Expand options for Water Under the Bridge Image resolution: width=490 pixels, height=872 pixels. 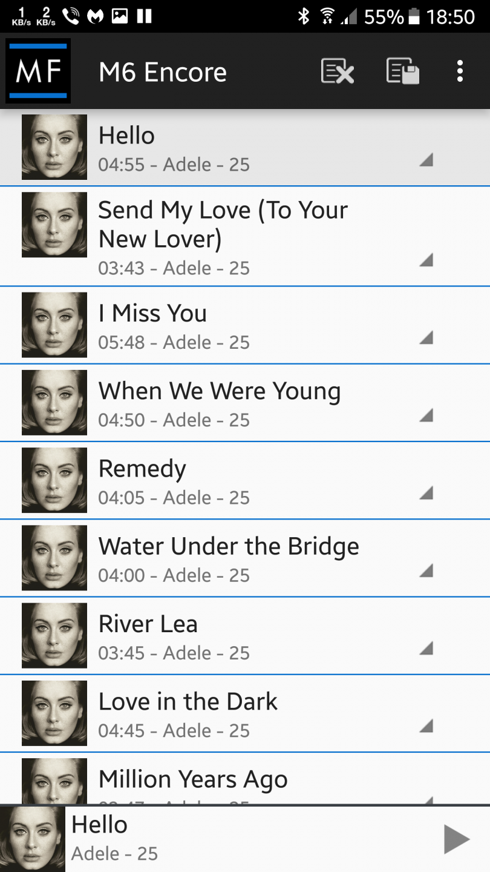point(426,570)
